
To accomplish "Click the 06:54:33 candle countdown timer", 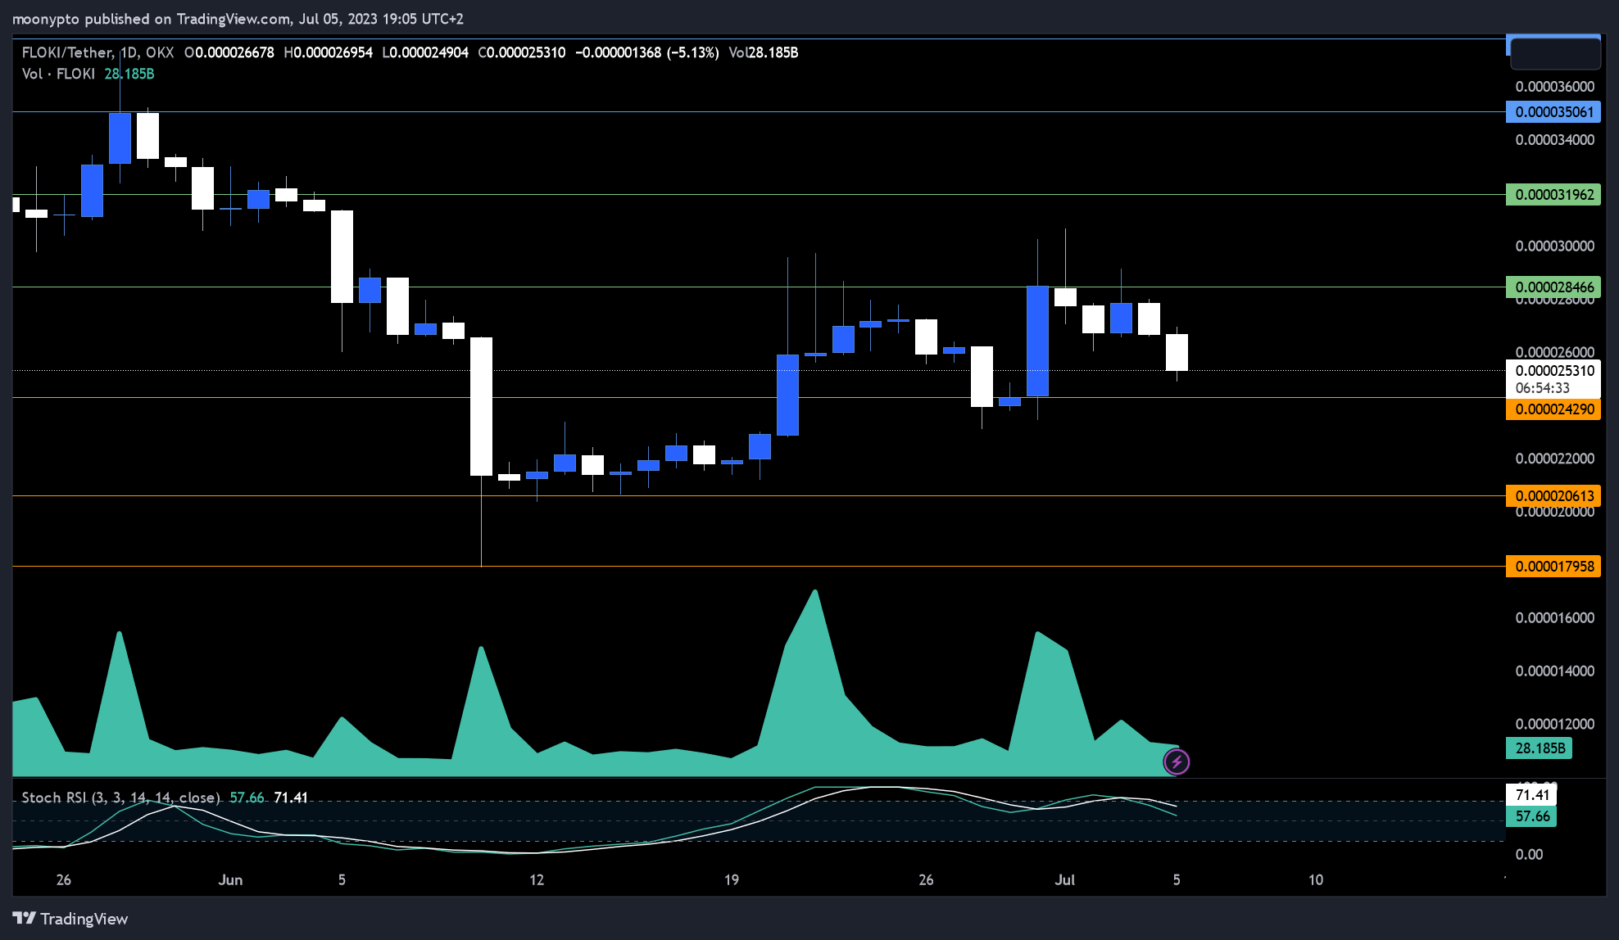I will [1542, 388].
